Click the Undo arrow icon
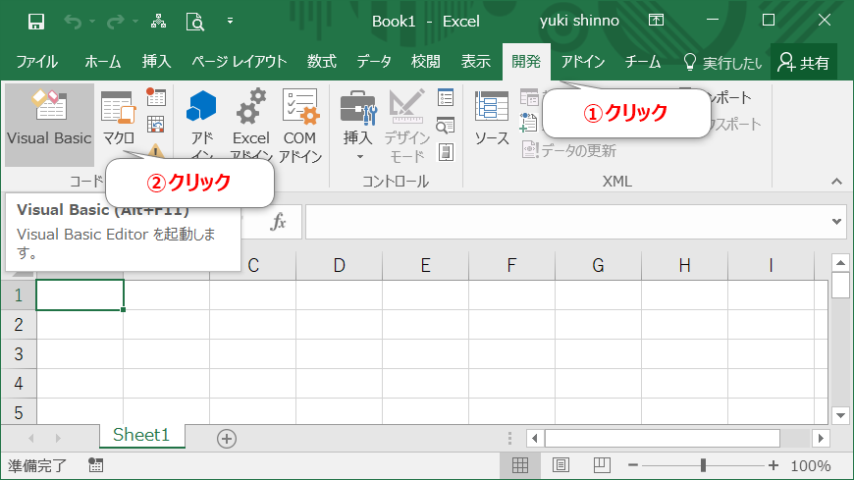 pos(72,22)
